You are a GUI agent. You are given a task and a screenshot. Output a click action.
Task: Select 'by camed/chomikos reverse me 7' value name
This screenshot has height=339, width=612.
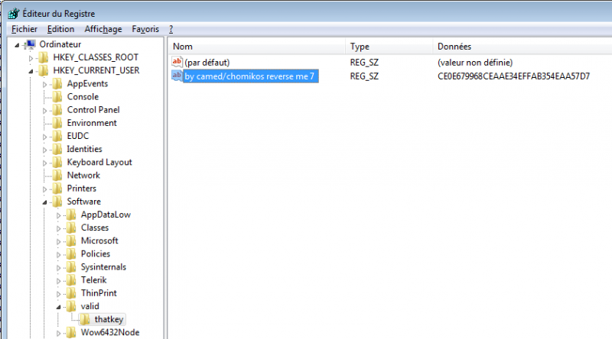tap(250, 76)
